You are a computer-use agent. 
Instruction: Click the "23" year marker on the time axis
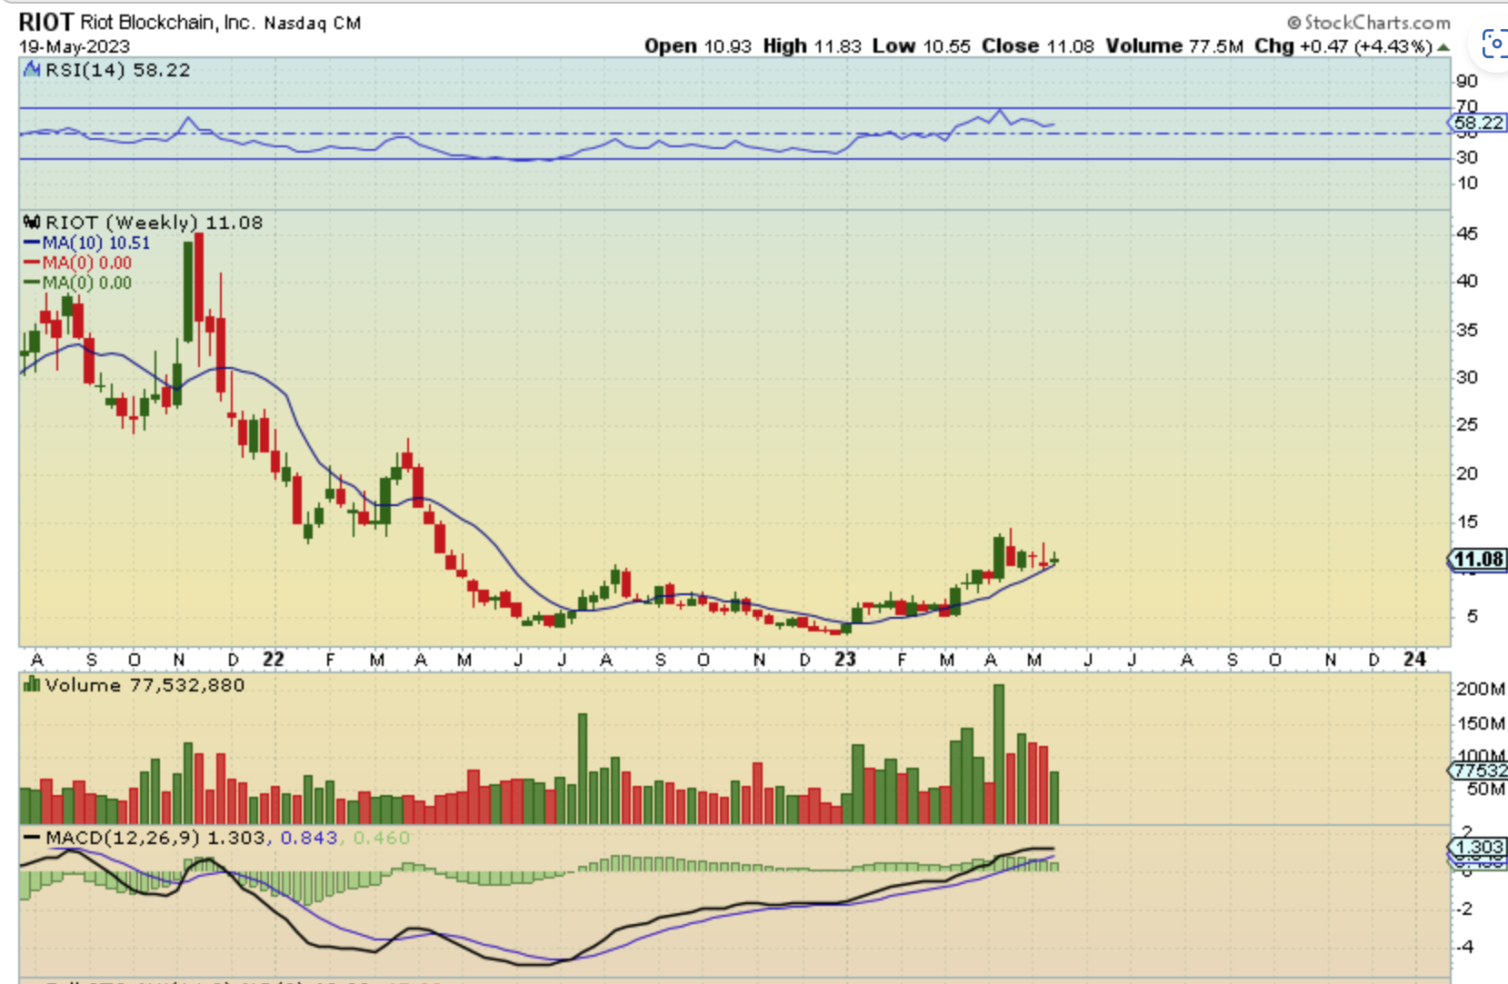(845, 660)
